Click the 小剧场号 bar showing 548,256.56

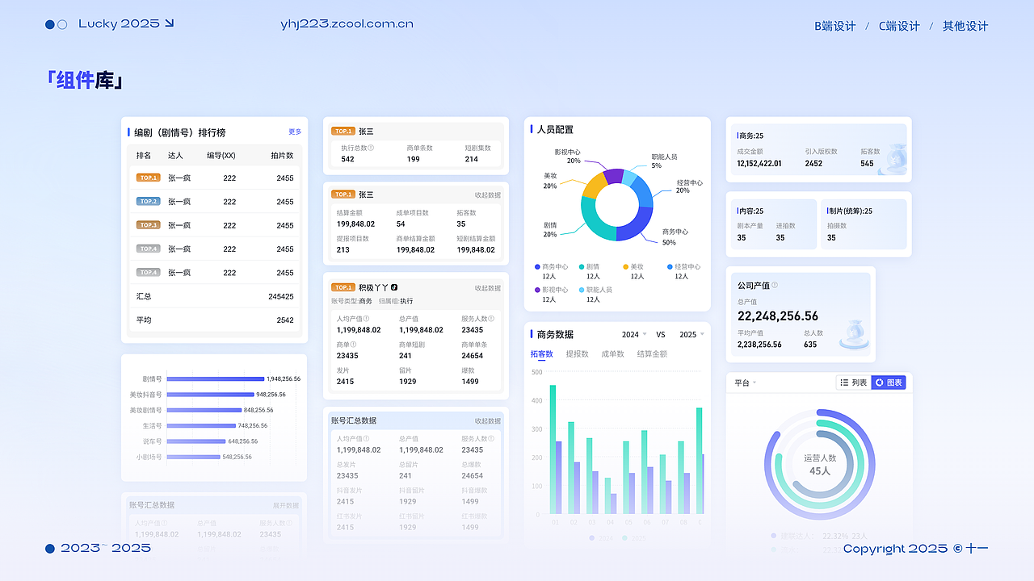[x=193, y=457]
